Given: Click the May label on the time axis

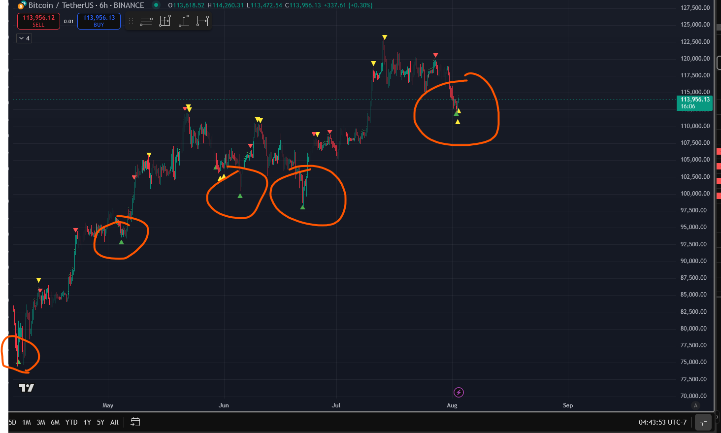Looking at the screenshot, I should (x=108, y=405).
